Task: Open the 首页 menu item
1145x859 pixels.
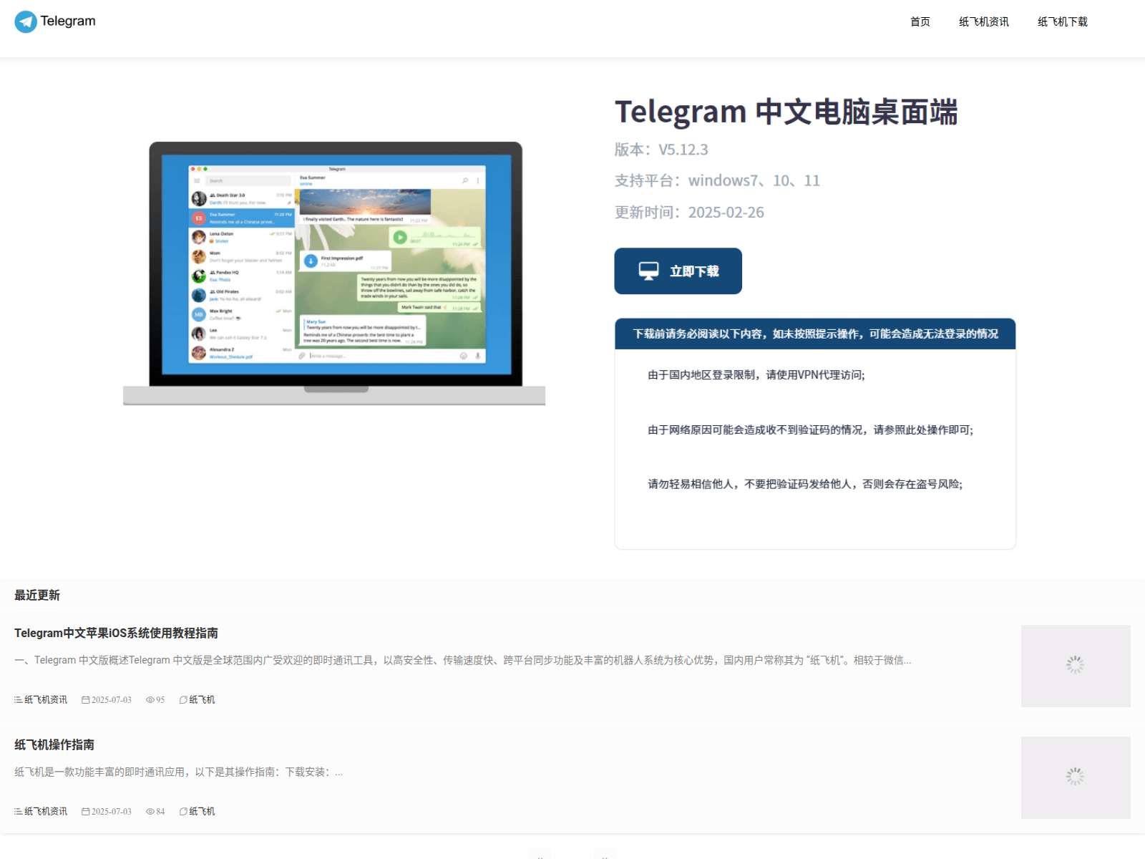Action: tap(920, 21)
